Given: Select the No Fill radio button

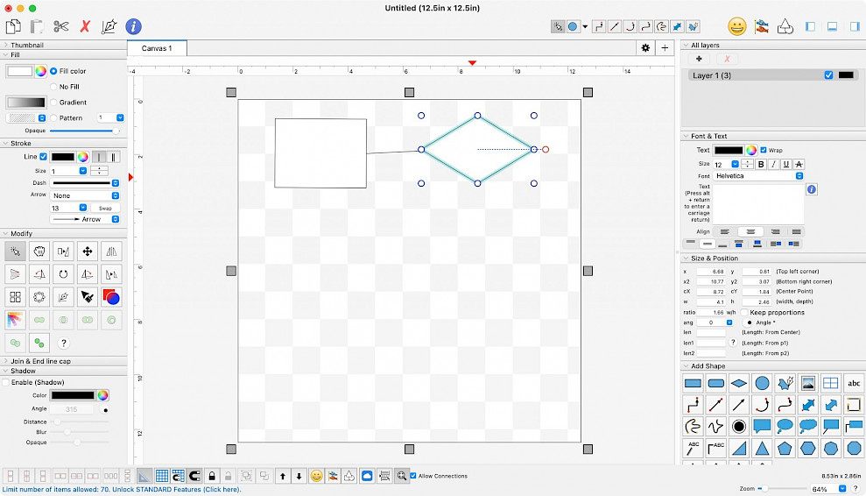Looking at the screenshot, I should (x=53, y=86).
